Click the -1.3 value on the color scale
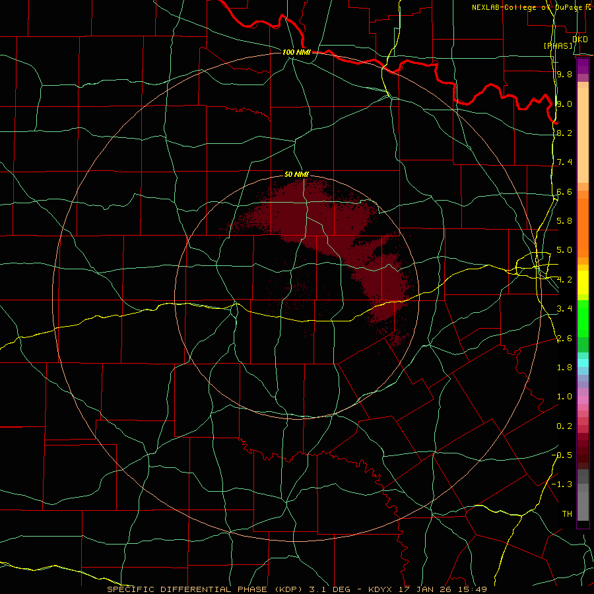 [x=562, y=484]
